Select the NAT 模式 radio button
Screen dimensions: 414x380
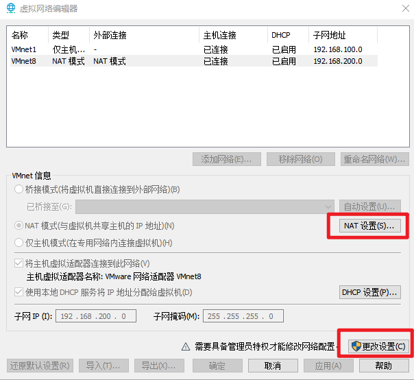[x=19, y=226]
